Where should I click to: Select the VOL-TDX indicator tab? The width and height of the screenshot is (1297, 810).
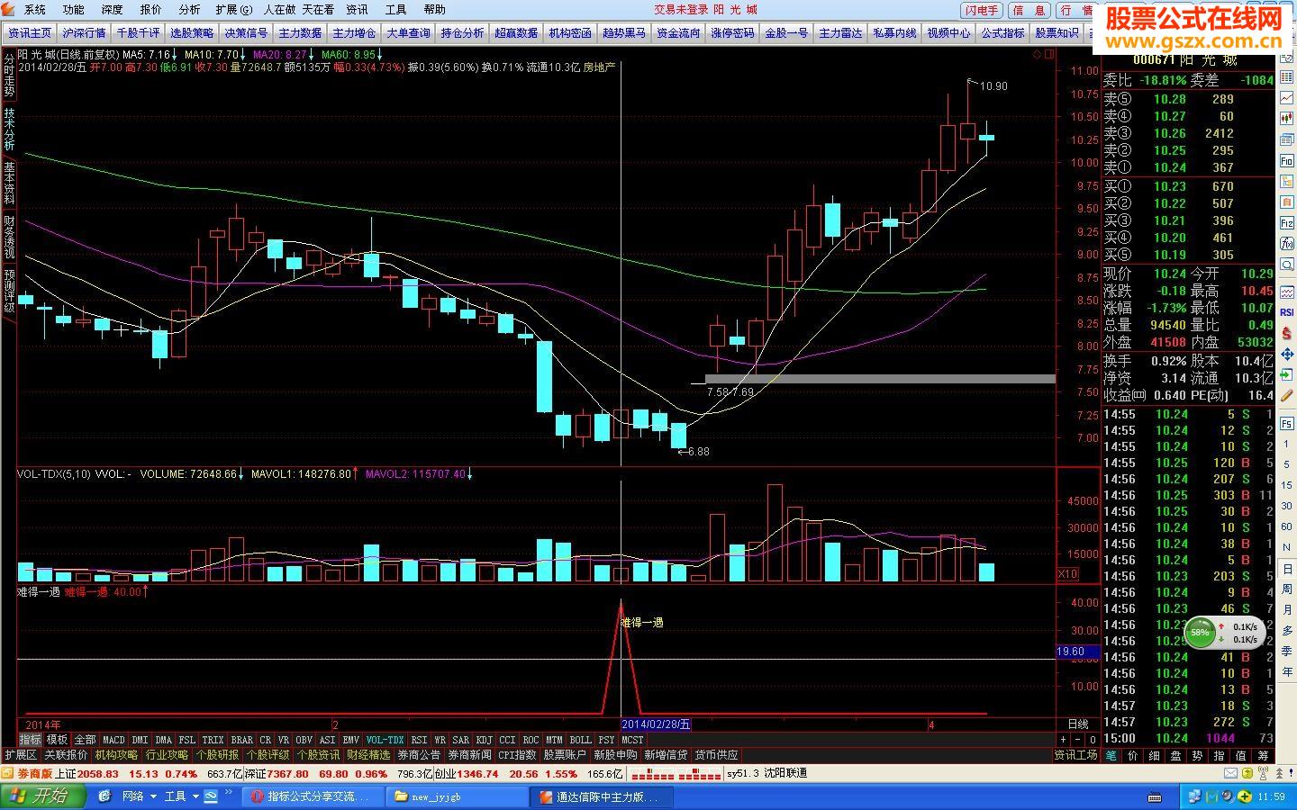tap(385, 740)
